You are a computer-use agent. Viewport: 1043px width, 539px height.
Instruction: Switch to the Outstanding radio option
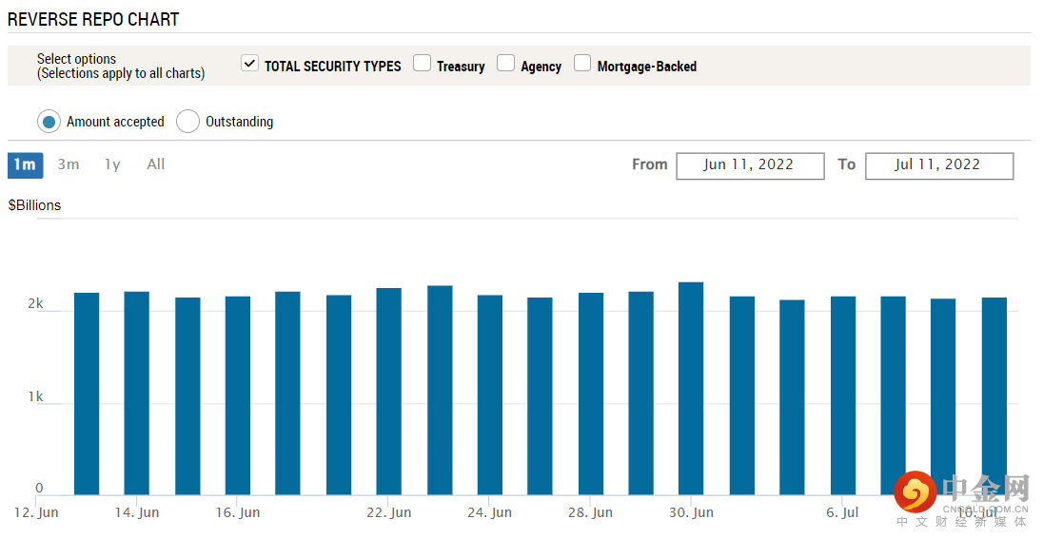(188, 122)
